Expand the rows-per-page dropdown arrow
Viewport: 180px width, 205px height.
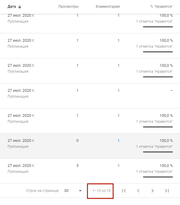pyautogui.click(x=80, y=191)
